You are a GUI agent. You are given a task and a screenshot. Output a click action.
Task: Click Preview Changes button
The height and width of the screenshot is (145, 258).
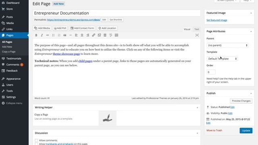pos(241,101)
